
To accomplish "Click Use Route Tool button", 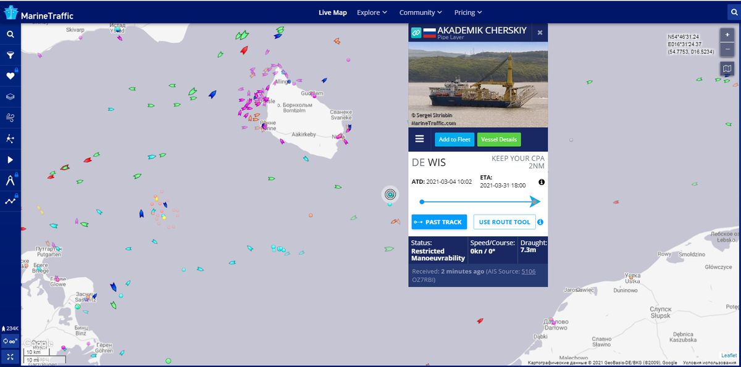I will [x=504, y=222].
